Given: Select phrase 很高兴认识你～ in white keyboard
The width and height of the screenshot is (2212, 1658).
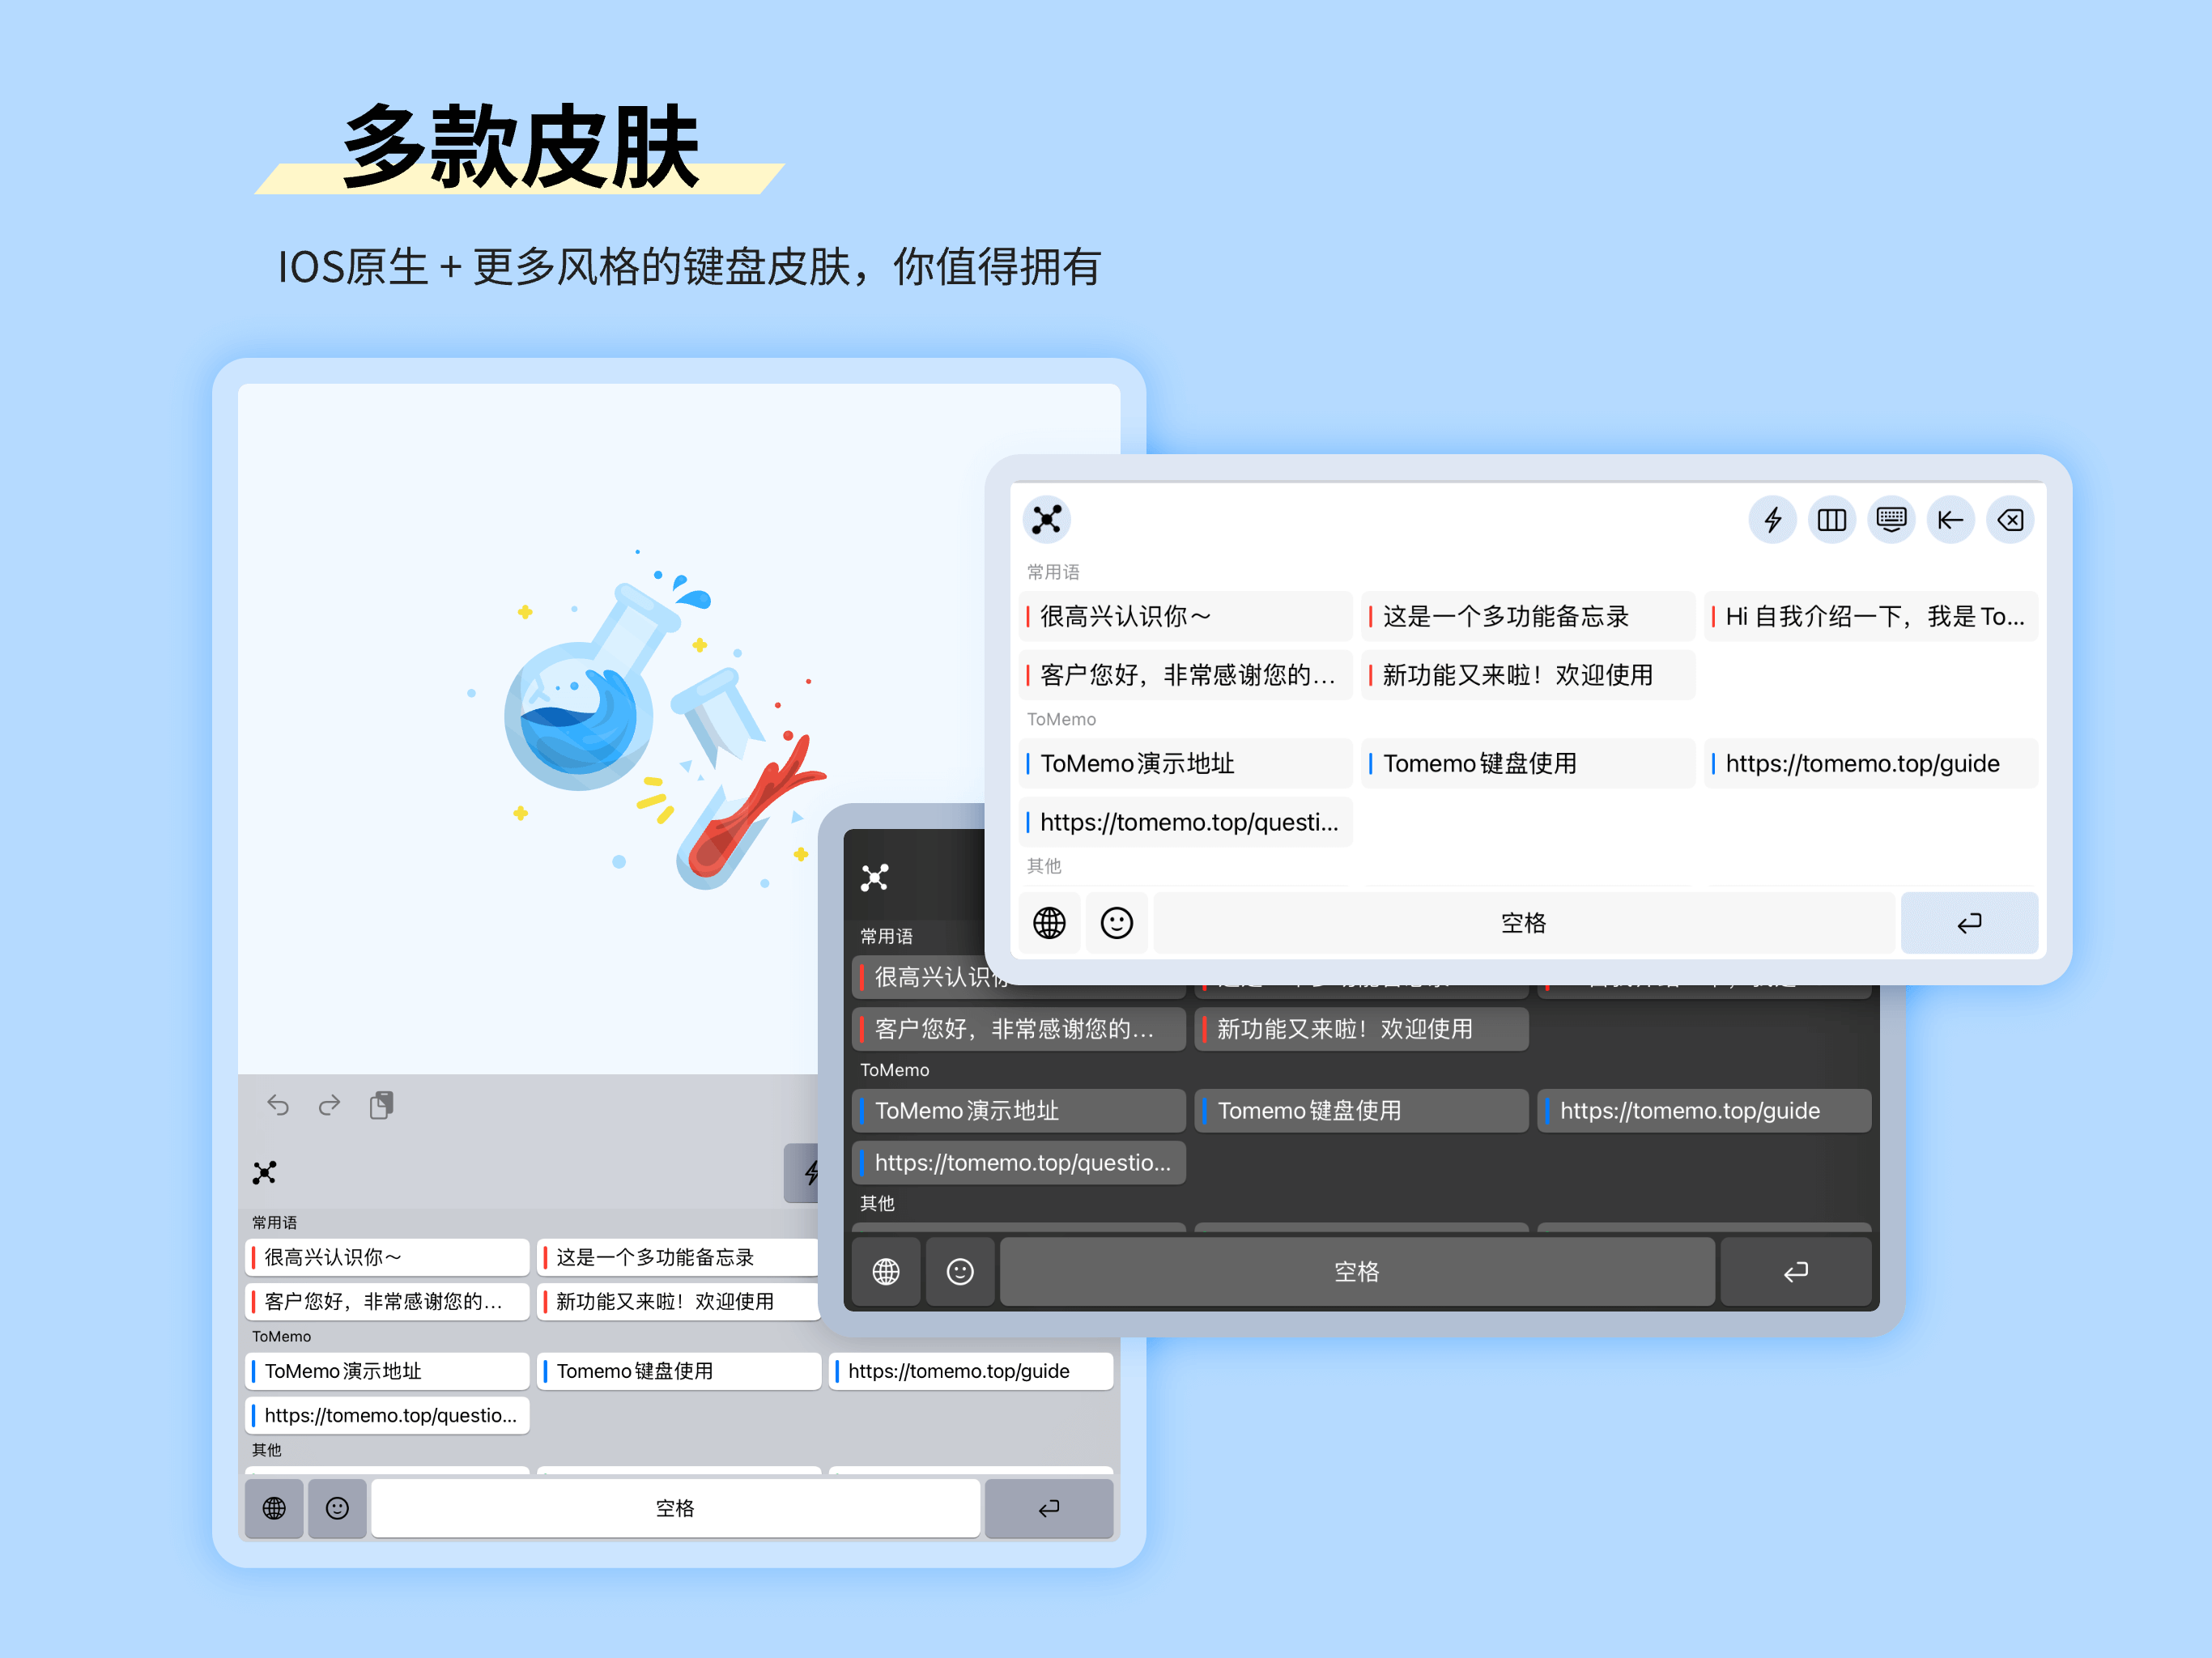Looking at the screenshot, I should 1186,616.
